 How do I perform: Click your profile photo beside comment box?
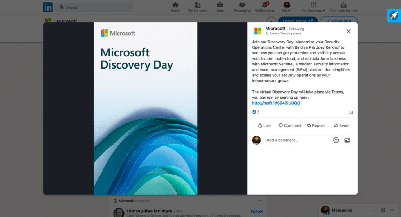[256, 140]
